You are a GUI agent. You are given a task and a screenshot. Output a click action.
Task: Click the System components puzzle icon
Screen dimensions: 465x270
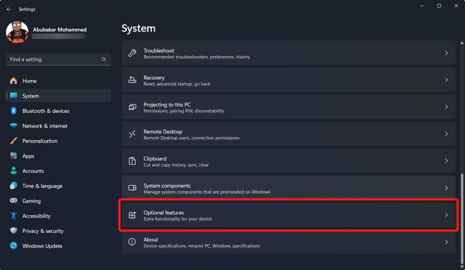coord(133,188)
